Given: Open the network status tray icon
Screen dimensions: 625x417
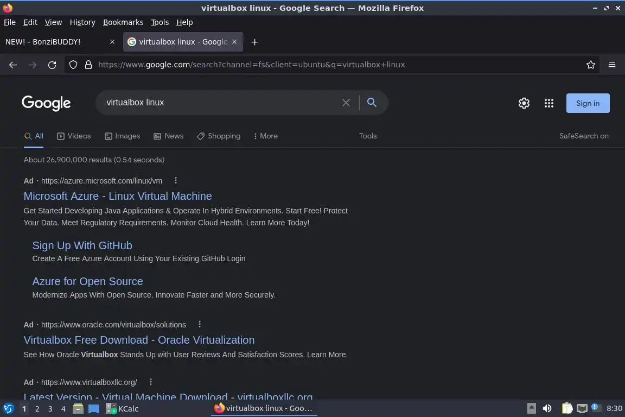Looking at the screenshot, I should (582, 408).
